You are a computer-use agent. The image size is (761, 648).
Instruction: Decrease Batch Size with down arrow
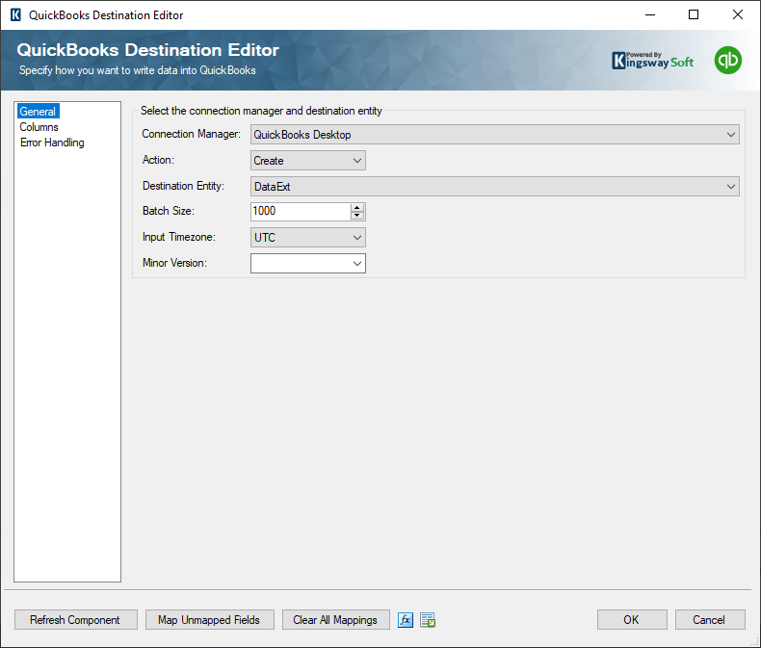[x=357, y=216]
